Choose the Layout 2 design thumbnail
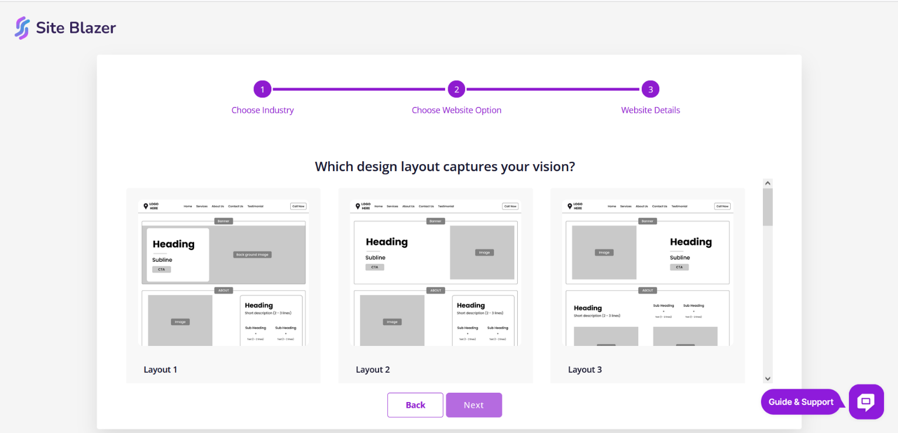The height and width of the screenshot is (433, 898). point(435,273)
